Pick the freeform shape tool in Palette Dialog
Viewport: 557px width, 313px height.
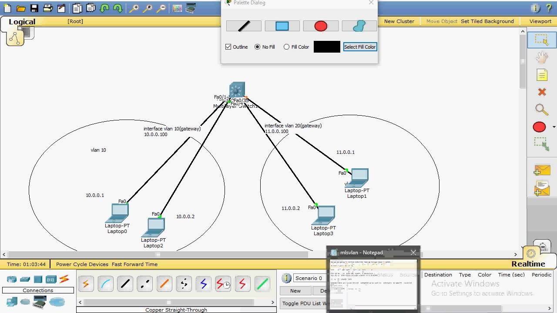(359, 26)
